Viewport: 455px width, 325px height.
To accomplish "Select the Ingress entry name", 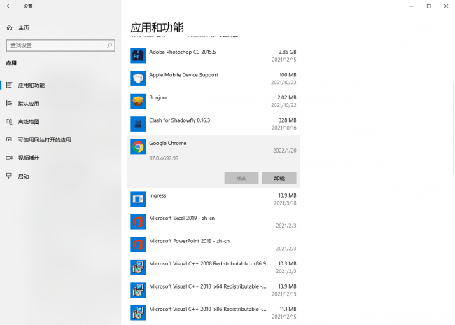I will tap(157, 195).
